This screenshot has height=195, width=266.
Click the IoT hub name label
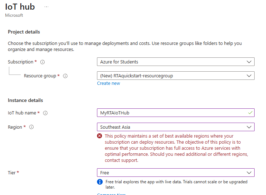coord(22,113)
